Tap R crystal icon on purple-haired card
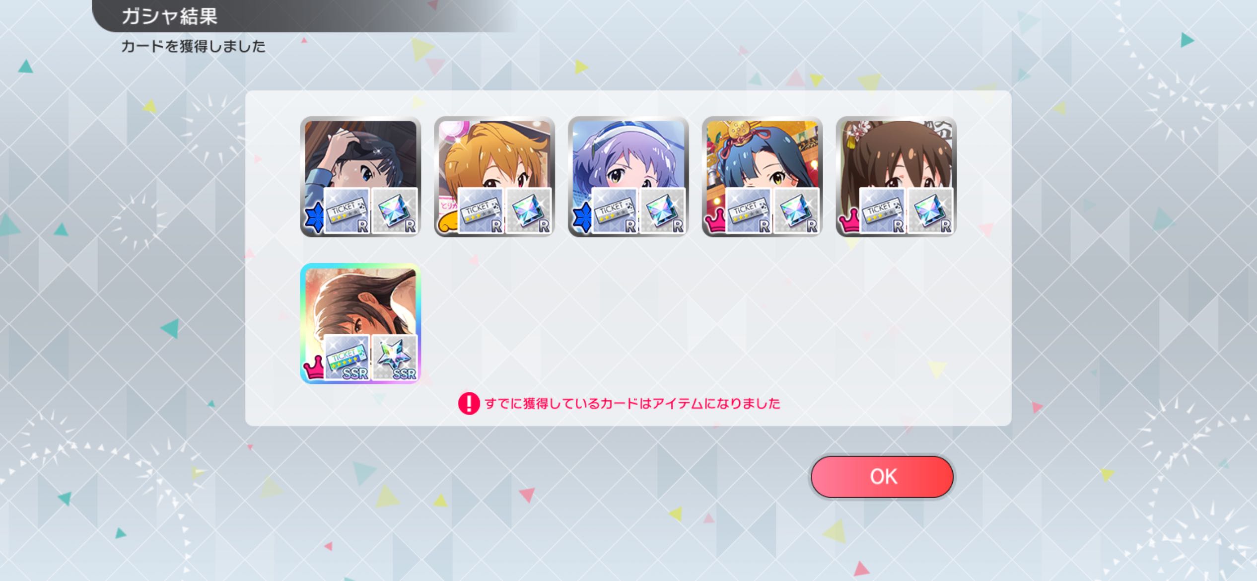The image size is (1257, 581). pyautogui.click(x=663, y=211)
